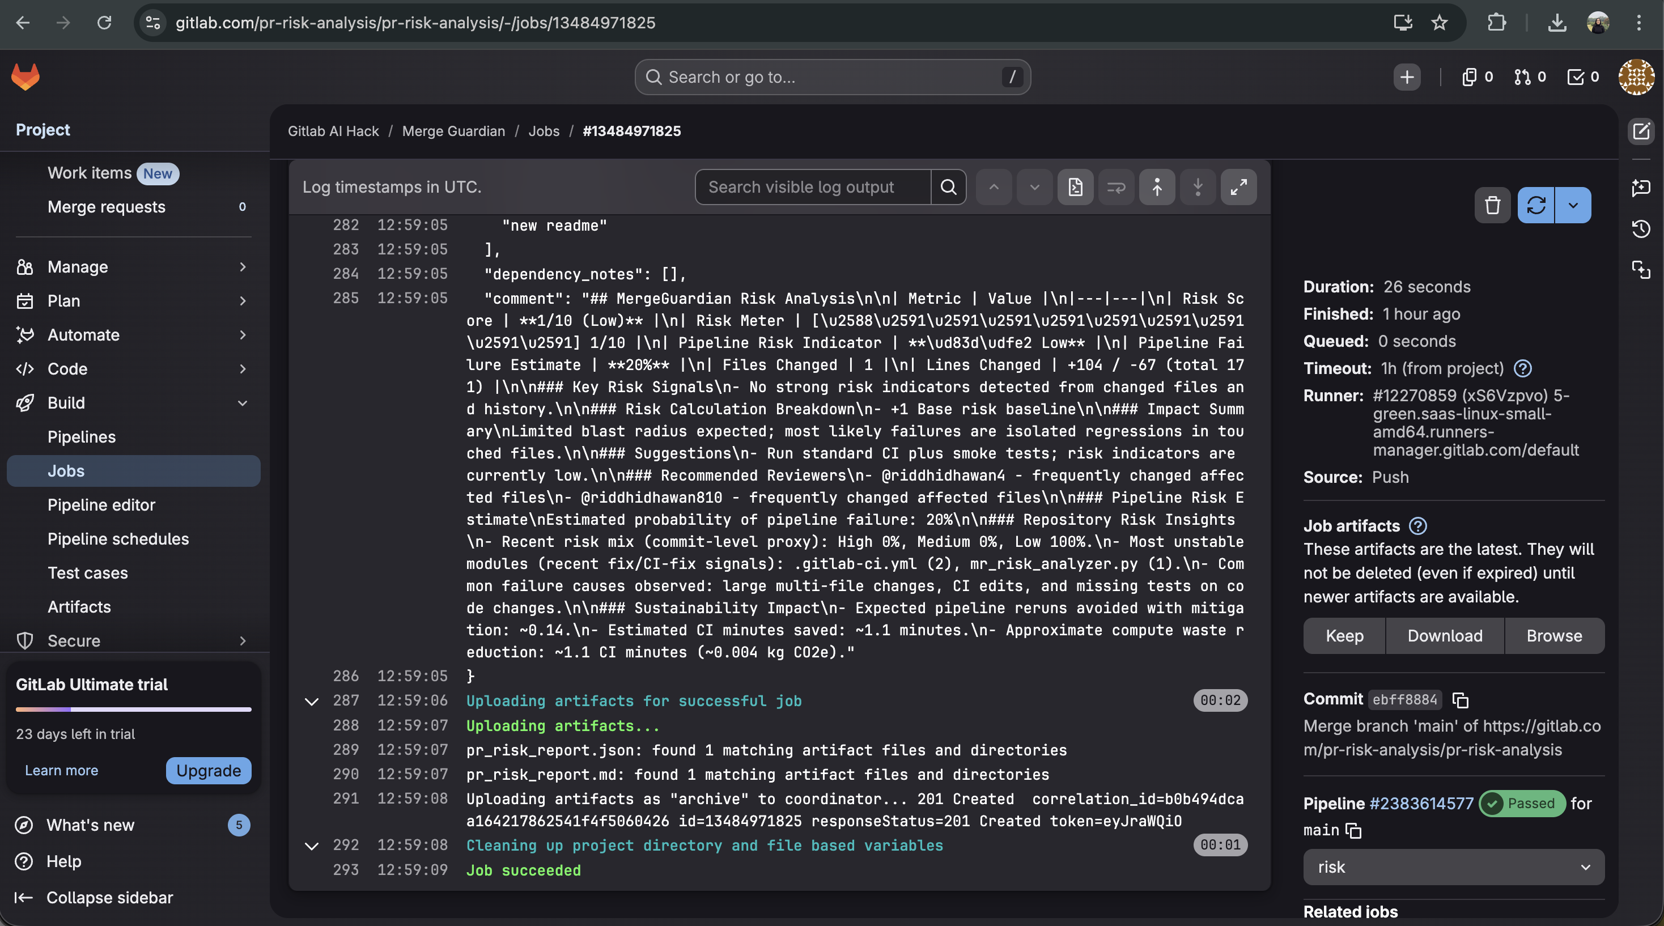Click the GitLab trial progress bar
This screenshot has height=926, width=1664.
133,709
